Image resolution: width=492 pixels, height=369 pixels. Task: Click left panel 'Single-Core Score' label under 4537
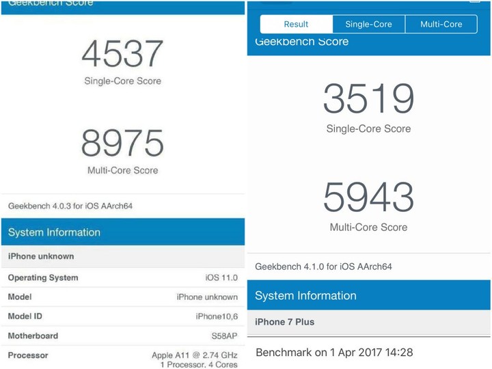[x=123, y=81]
